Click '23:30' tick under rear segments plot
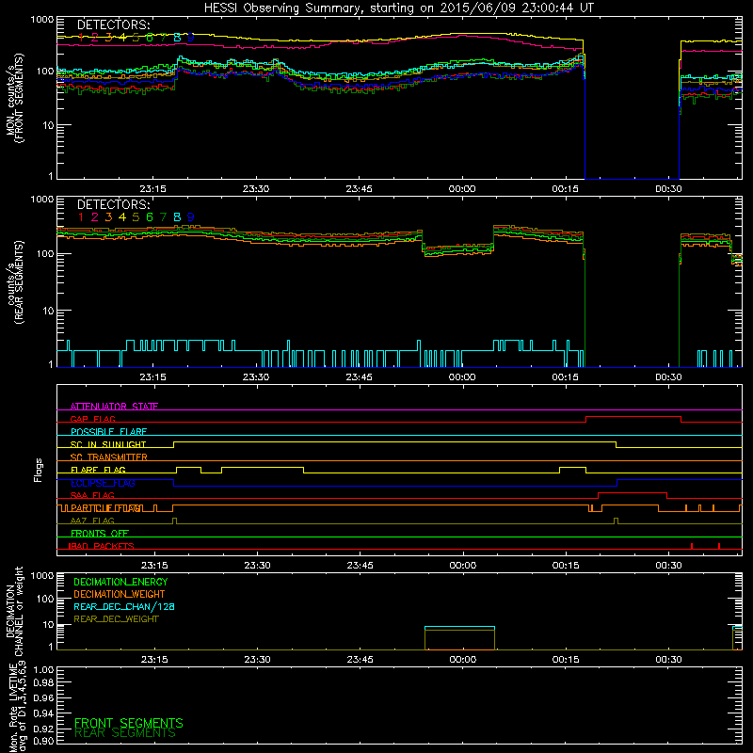753x753 pixels. tap(256, 377)
